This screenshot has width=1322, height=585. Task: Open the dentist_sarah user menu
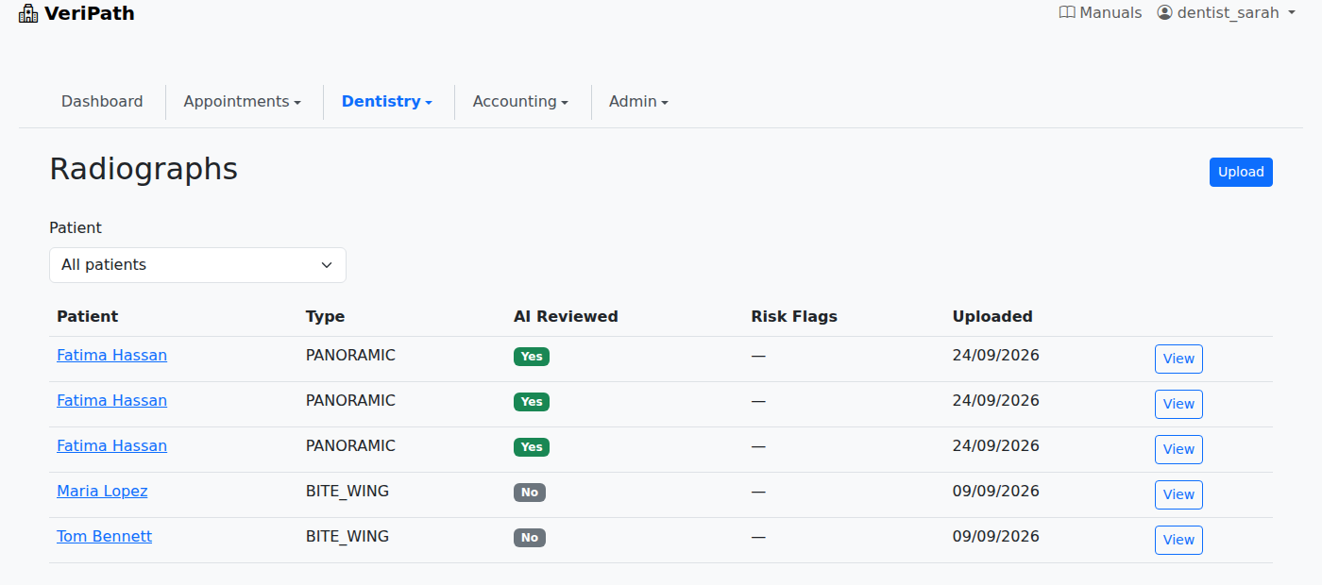pos(1227,13)
